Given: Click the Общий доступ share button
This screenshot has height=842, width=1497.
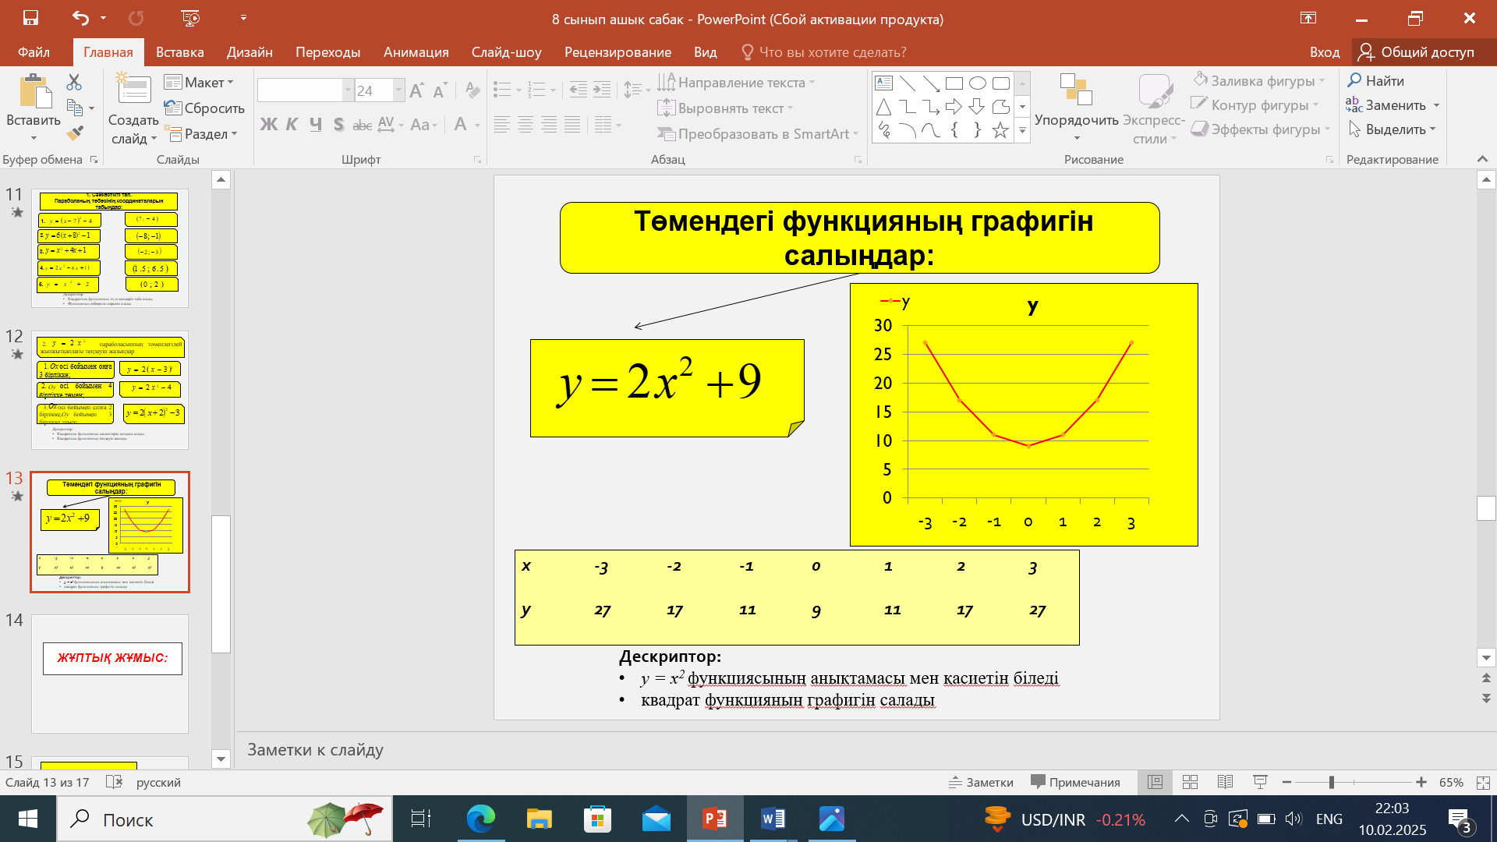Looking at the screenshot, I should click(1417, 52).
